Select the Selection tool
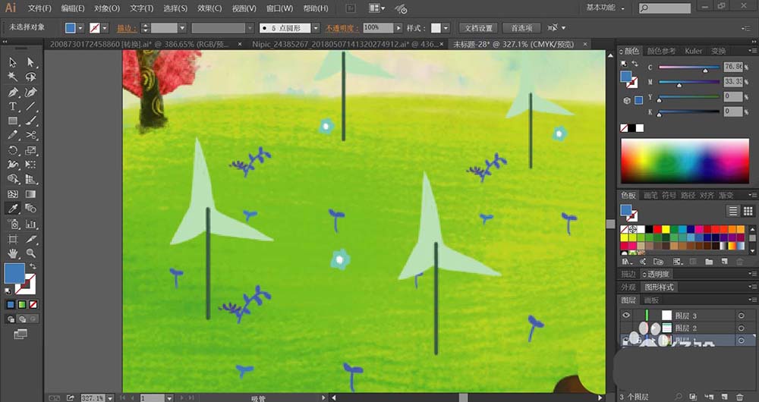 (13, 62)
